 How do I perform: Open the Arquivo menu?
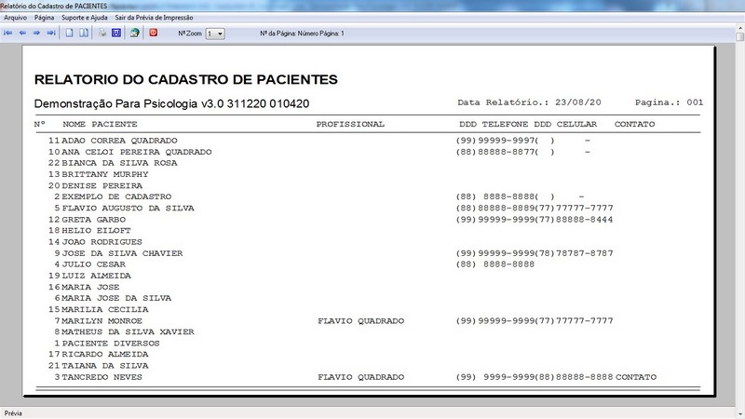[x=15, y=18]
